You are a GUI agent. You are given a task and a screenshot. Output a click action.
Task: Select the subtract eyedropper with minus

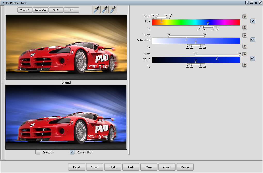[x=113, y=10]
